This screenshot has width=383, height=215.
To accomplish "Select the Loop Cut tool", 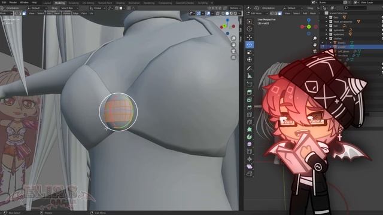I will (x=250, y=115).
